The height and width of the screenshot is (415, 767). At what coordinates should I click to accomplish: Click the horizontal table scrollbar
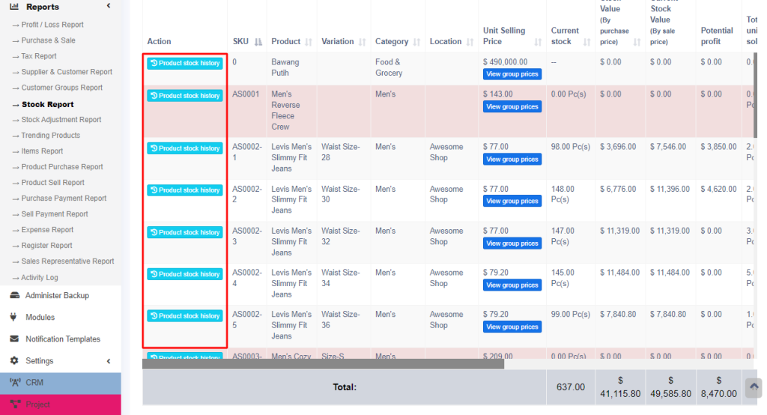pos(323,364)
